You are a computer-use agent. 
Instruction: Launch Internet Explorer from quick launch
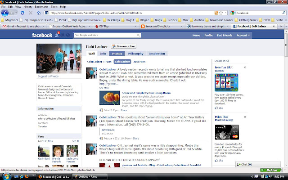tap(22, 176)
